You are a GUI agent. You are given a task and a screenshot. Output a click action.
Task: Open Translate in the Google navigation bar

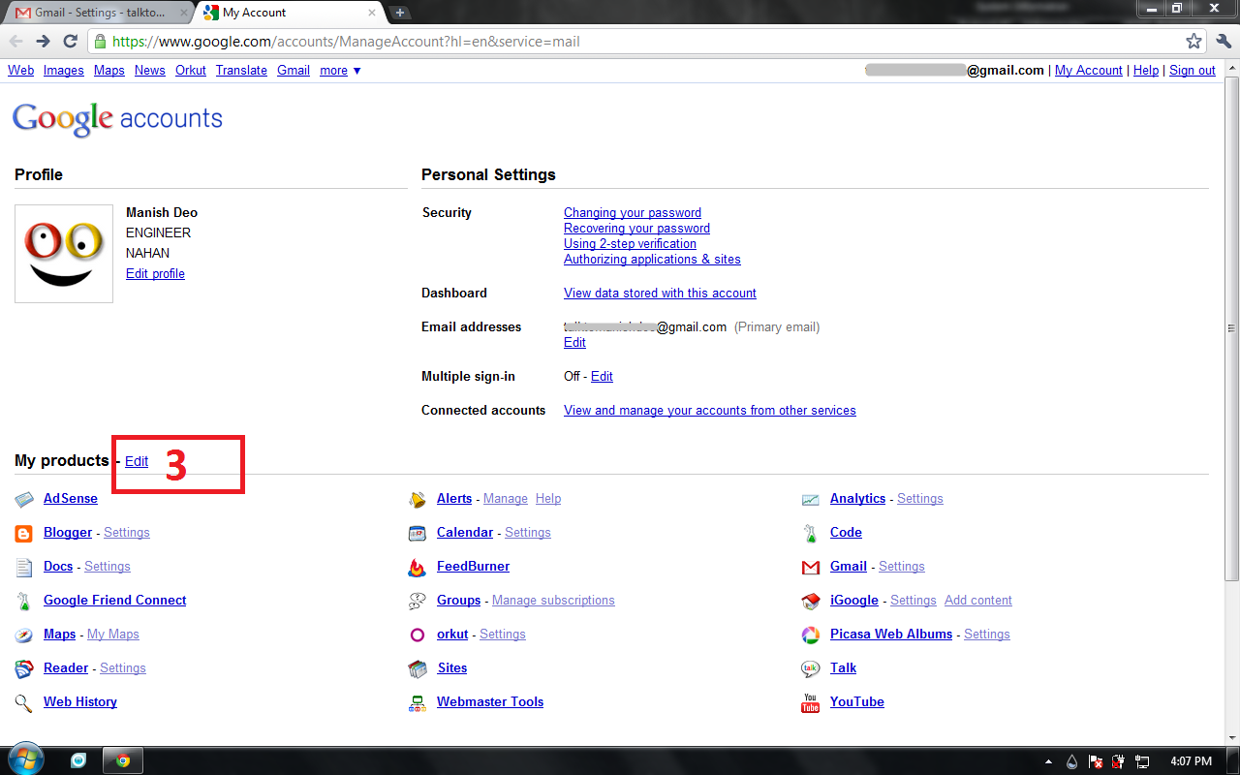pyautogui.click(x=241, y=71)
